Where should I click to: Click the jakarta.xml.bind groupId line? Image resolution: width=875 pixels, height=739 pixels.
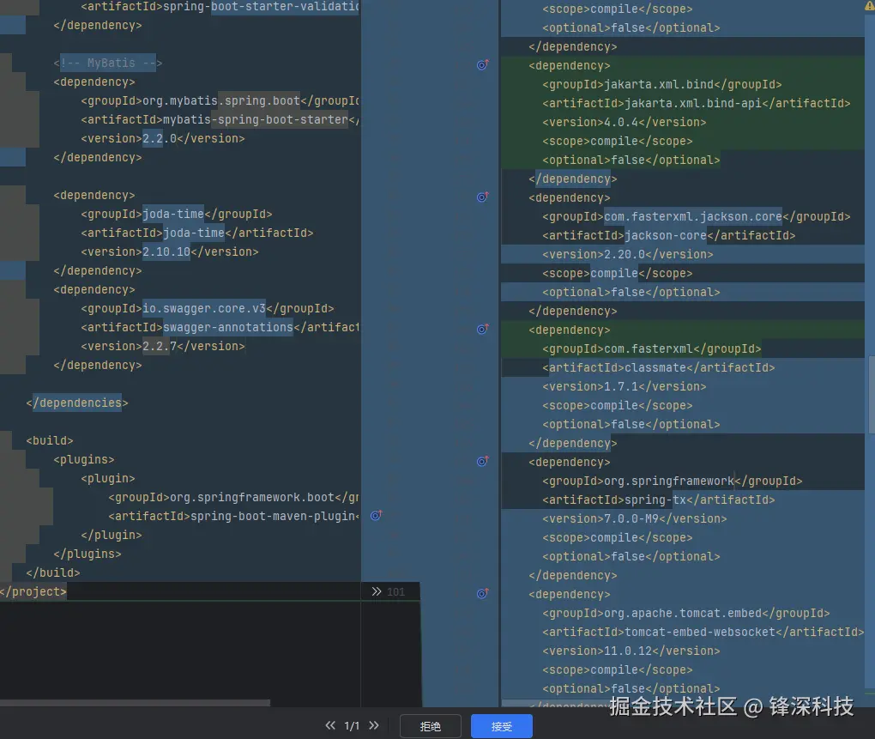point(662,84)
